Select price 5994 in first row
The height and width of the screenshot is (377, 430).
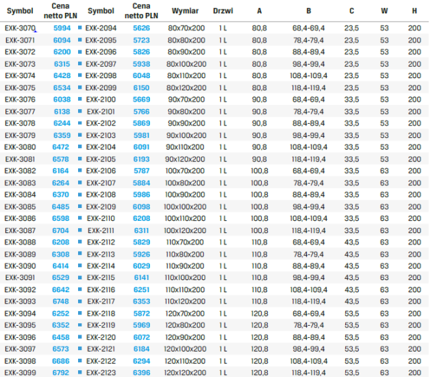pyautogui.click(x=62, y=28)
